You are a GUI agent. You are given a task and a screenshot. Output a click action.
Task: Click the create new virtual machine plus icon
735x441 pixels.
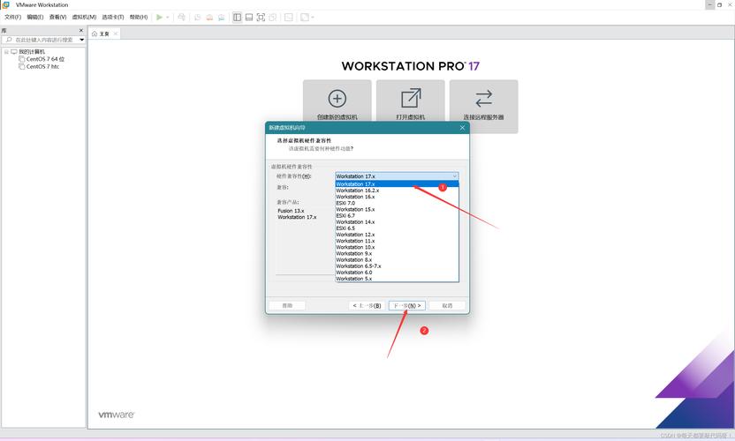[337, 99]
